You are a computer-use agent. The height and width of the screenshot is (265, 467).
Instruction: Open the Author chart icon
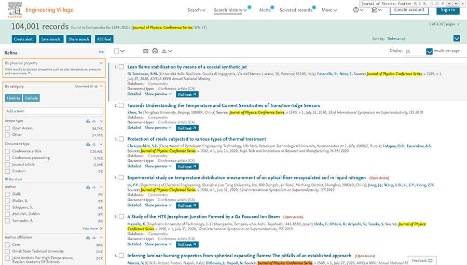tap(88, 187)
